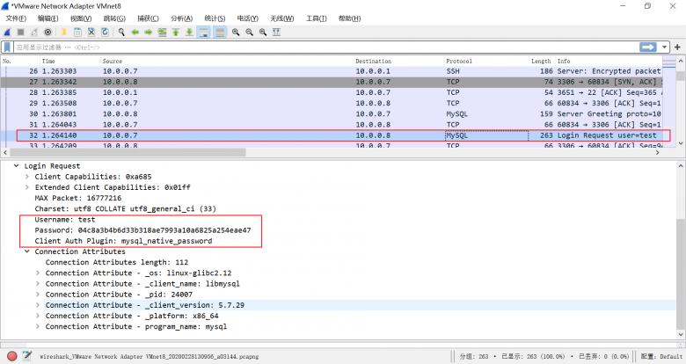Click the display filter input field
The height and width of the screenshot is (364, 686).
click(x=326, y=47)
